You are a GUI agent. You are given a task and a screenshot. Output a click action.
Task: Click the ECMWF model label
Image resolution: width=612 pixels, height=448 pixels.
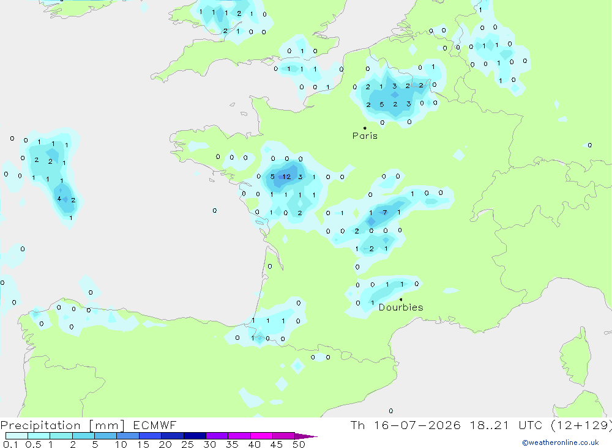pos(155,425)
